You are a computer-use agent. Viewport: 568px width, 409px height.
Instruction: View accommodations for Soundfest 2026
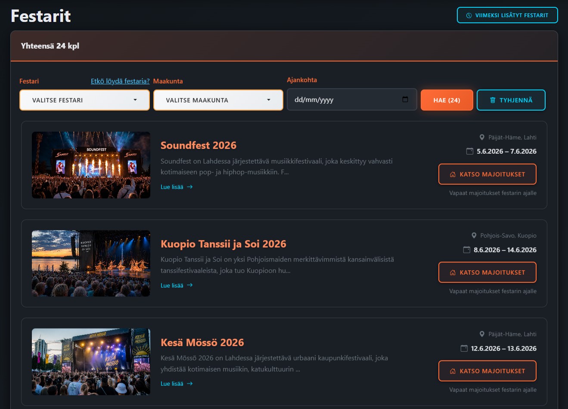pyautogui.click(x=487, y=174)
